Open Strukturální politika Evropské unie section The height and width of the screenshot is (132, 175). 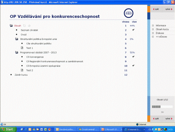point(38,39)
